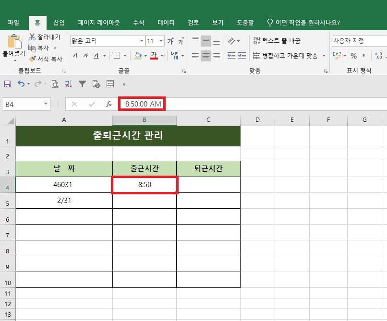The height and width of the screenshot is (321, 387).
Task: Click the filter funnel icon
Action: pyautogui.click(x=82, y=84)
